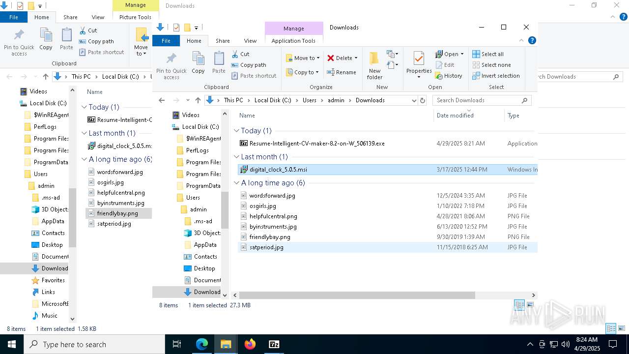The width and height of the screenshot is (629, 354).
Task: Select helpfulcentral.png in front window
Action: pyautogui.click(x=273, y=216)
